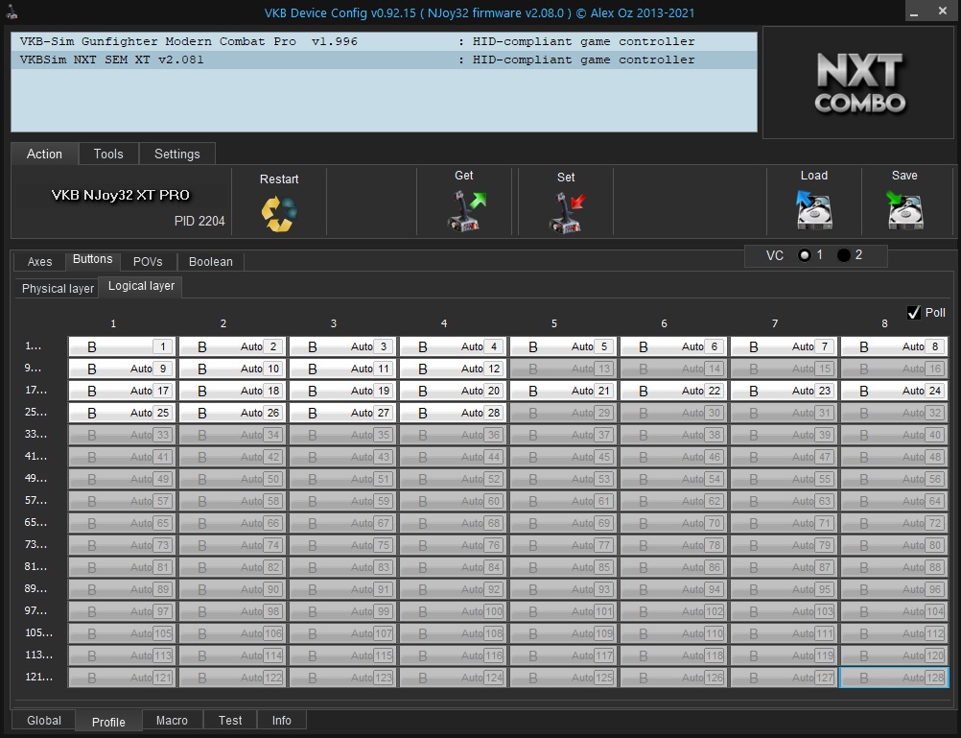The image size is (961, 738).
Task: Select VC radio option 1
Action: pos(805,255)
